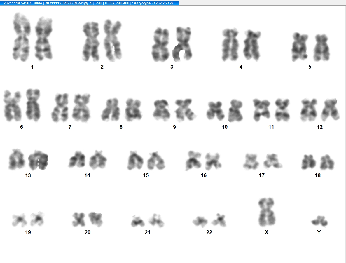Image resolution: width=346 pixels, height=263 pixels.
Task: Click the label '21' in bottom row
Action: [147, 232]
